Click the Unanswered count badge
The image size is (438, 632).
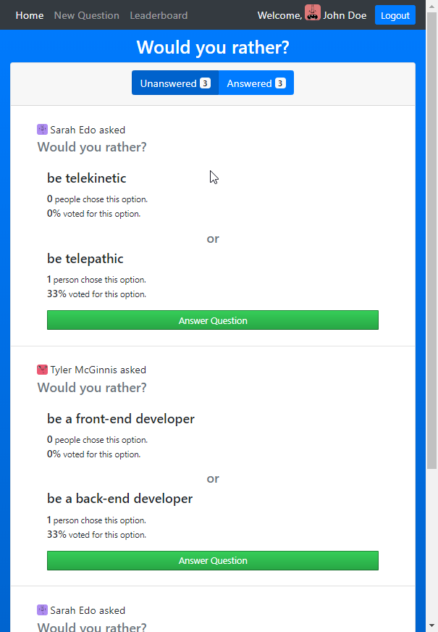[206, 83]
